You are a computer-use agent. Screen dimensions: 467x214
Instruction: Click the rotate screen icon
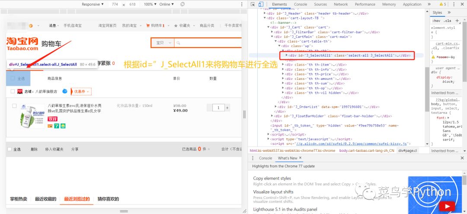point(182,4)
